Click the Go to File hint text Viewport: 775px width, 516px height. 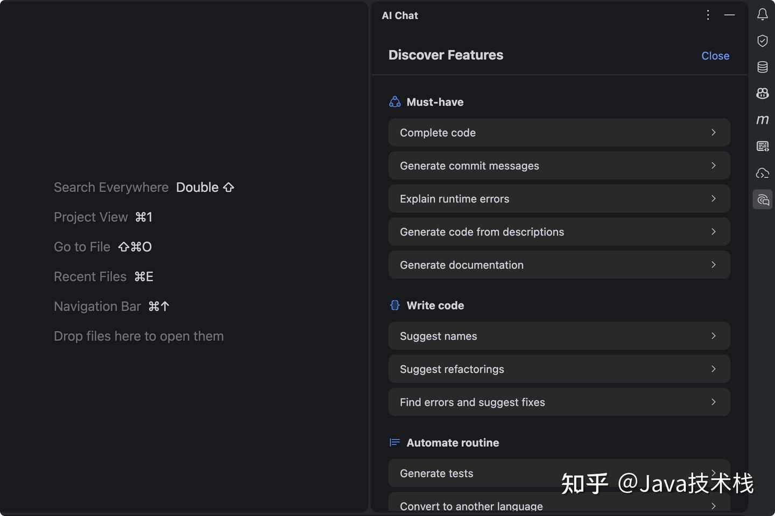coord(82,247)
